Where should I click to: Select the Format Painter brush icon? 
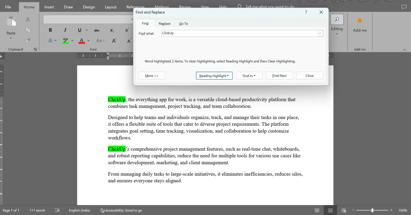pyautogui.click(x=28, y=40)
